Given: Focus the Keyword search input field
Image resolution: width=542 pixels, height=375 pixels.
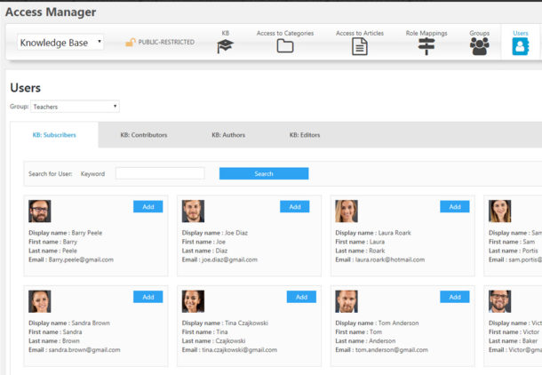Looking at the screenshot, I should pos(160,173).
